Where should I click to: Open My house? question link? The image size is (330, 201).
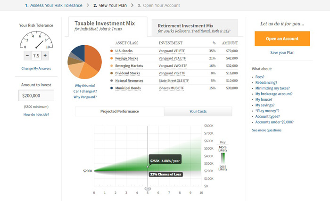(264, 100)
